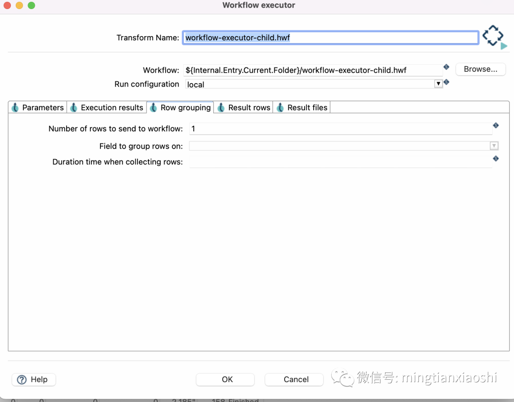This screenshot has height=402, width=514.
Task: Confirm the dialog with OK
Action: click(225, 379)
